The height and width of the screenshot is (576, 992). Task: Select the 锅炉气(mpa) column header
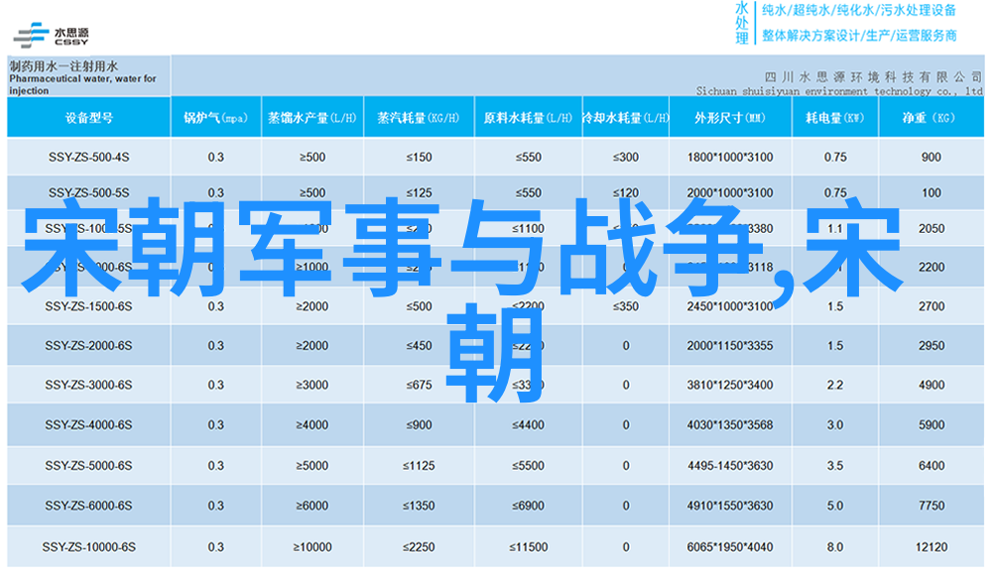(x=215, y=118)
